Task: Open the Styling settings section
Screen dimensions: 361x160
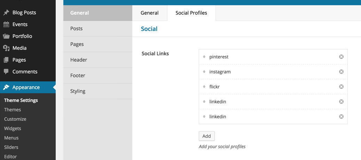Action: pyautogui.click(x=98, y=91)
